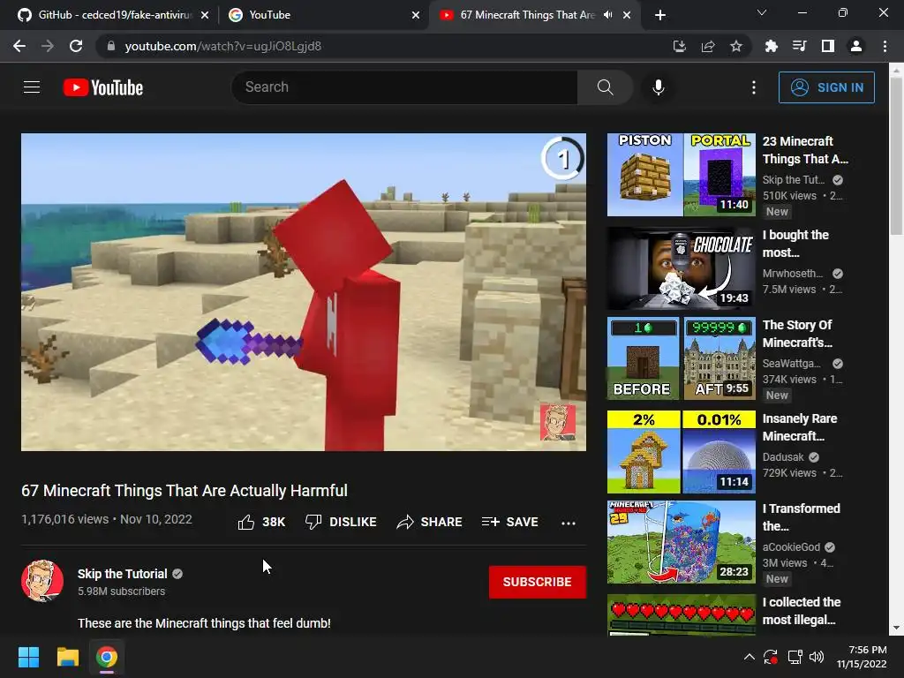The height and width of the screenshot is (678, 904).
Task: Open the YouTube hamburger guide menu
Action: click(32, 87)
